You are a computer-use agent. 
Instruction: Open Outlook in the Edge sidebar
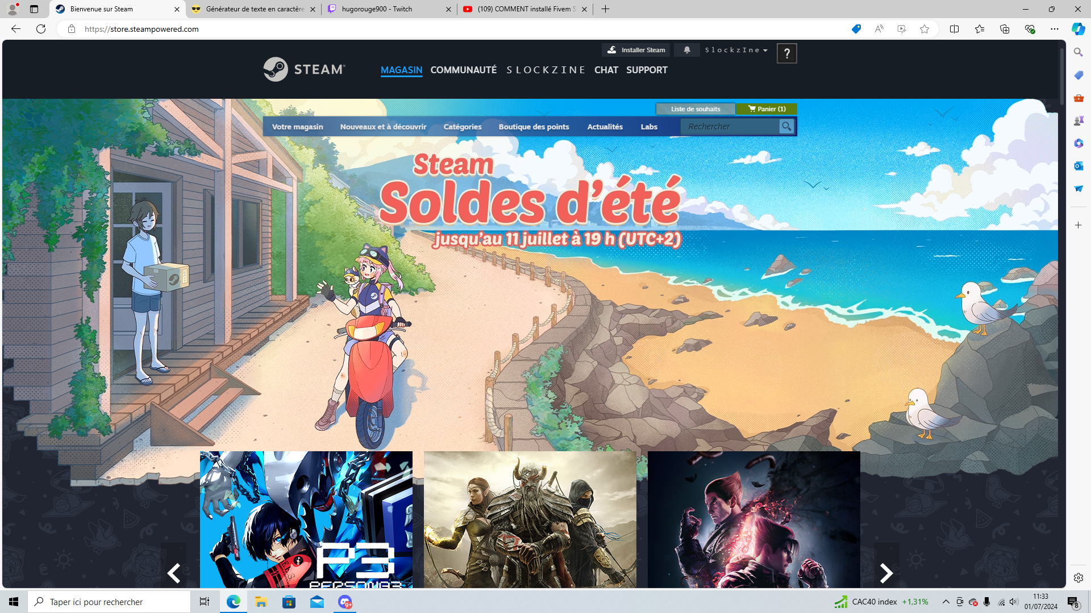[1078, 166]
